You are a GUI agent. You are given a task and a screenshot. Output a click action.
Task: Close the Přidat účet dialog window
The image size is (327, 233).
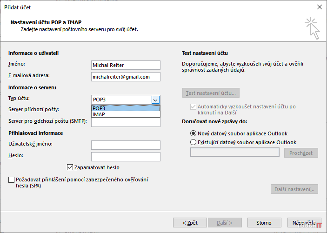click(x=319, y=7)
